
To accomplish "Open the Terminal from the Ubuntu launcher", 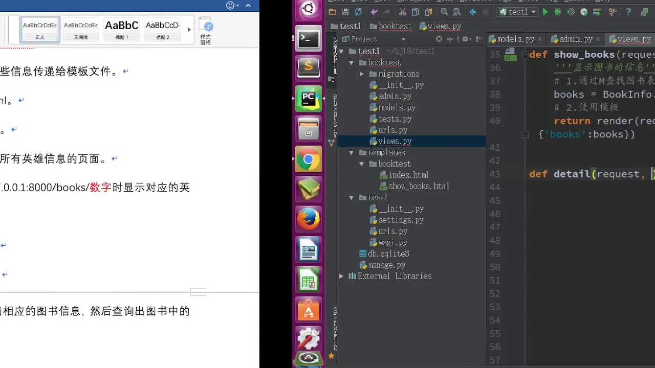I will coord(309,39).
